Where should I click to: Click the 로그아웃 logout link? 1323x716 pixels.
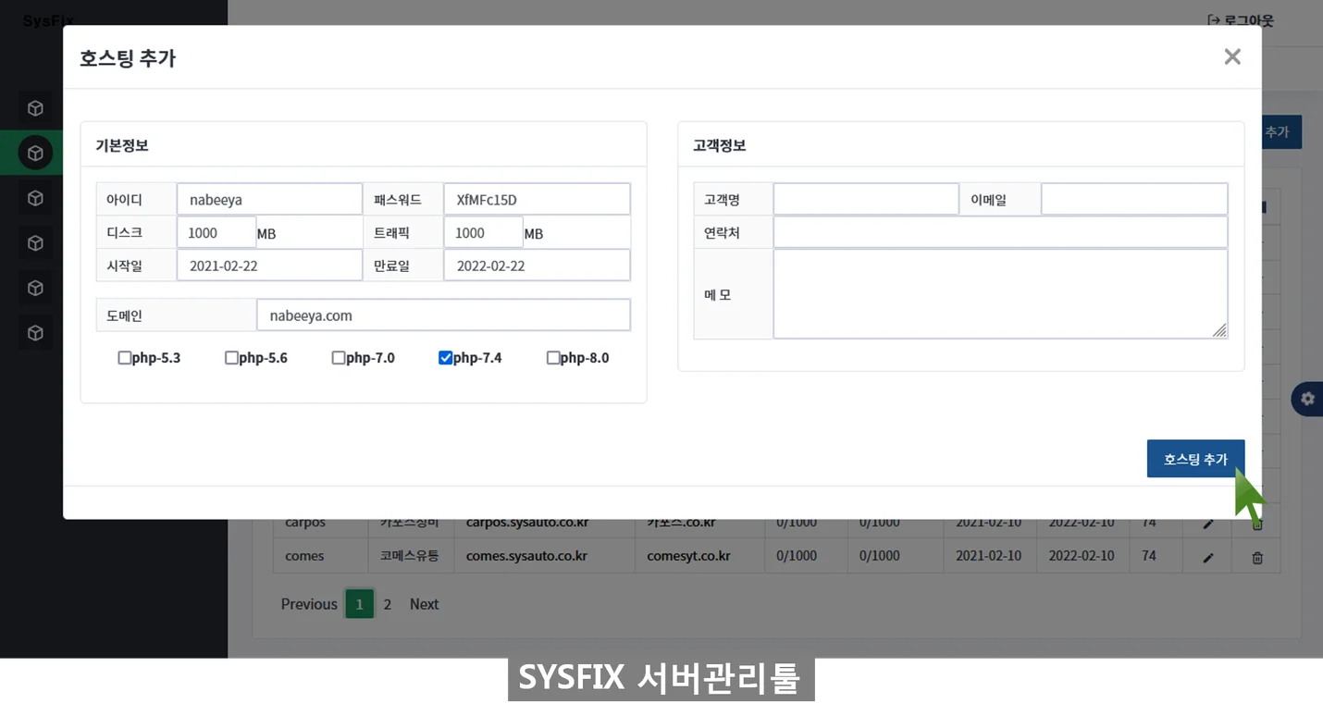tap(1241, 20)
